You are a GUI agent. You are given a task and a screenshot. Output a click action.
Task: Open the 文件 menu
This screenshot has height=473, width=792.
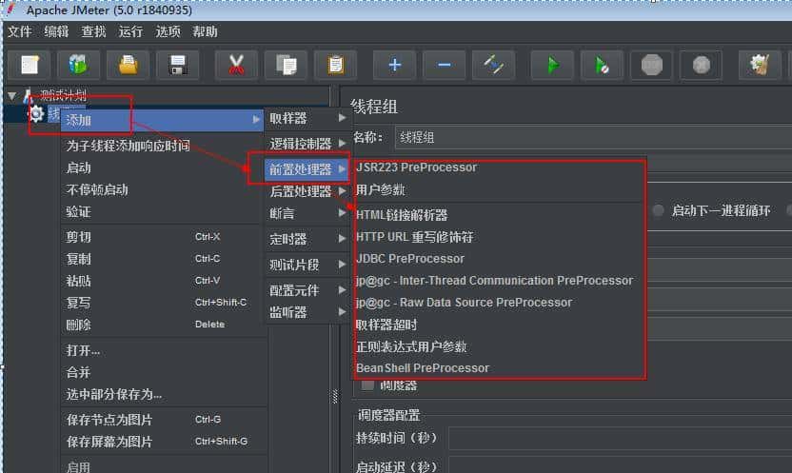click(x=19, y=31)
